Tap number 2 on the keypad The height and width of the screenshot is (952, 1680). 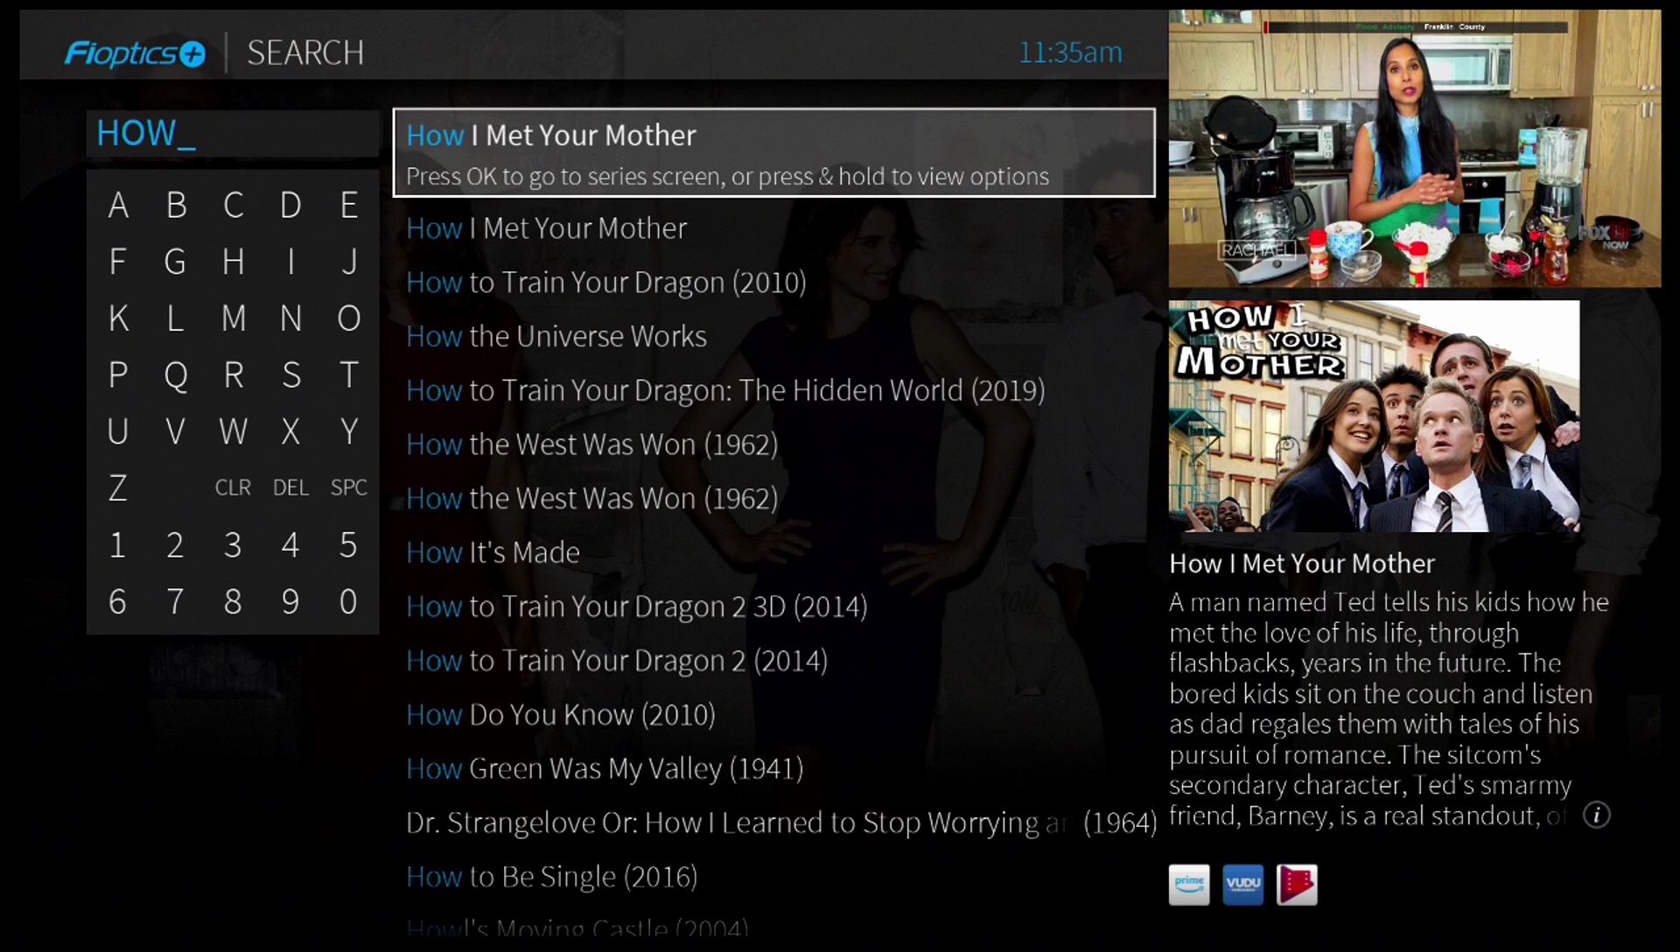pos(175,545)
